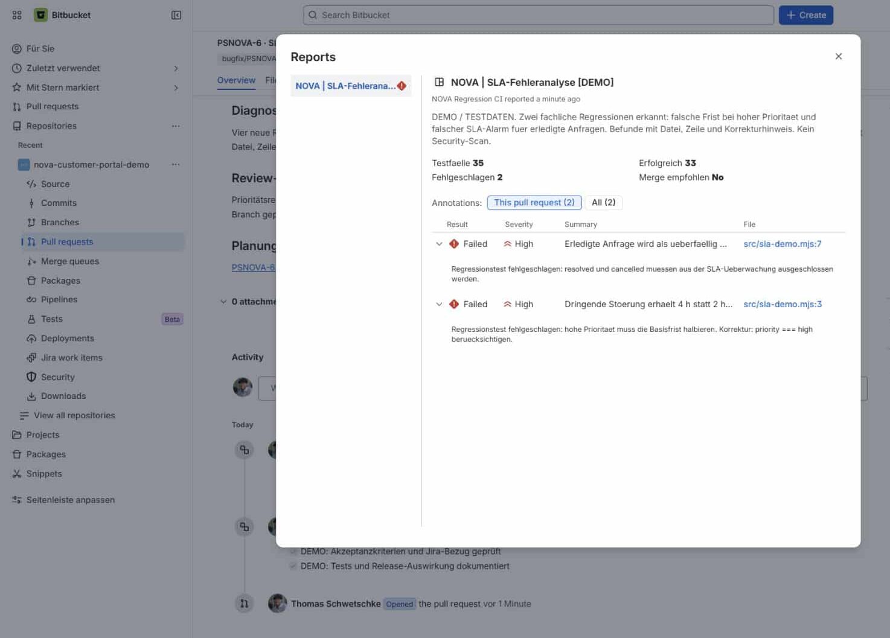Open the global Packages sidebar item

[x=46, y=455]
